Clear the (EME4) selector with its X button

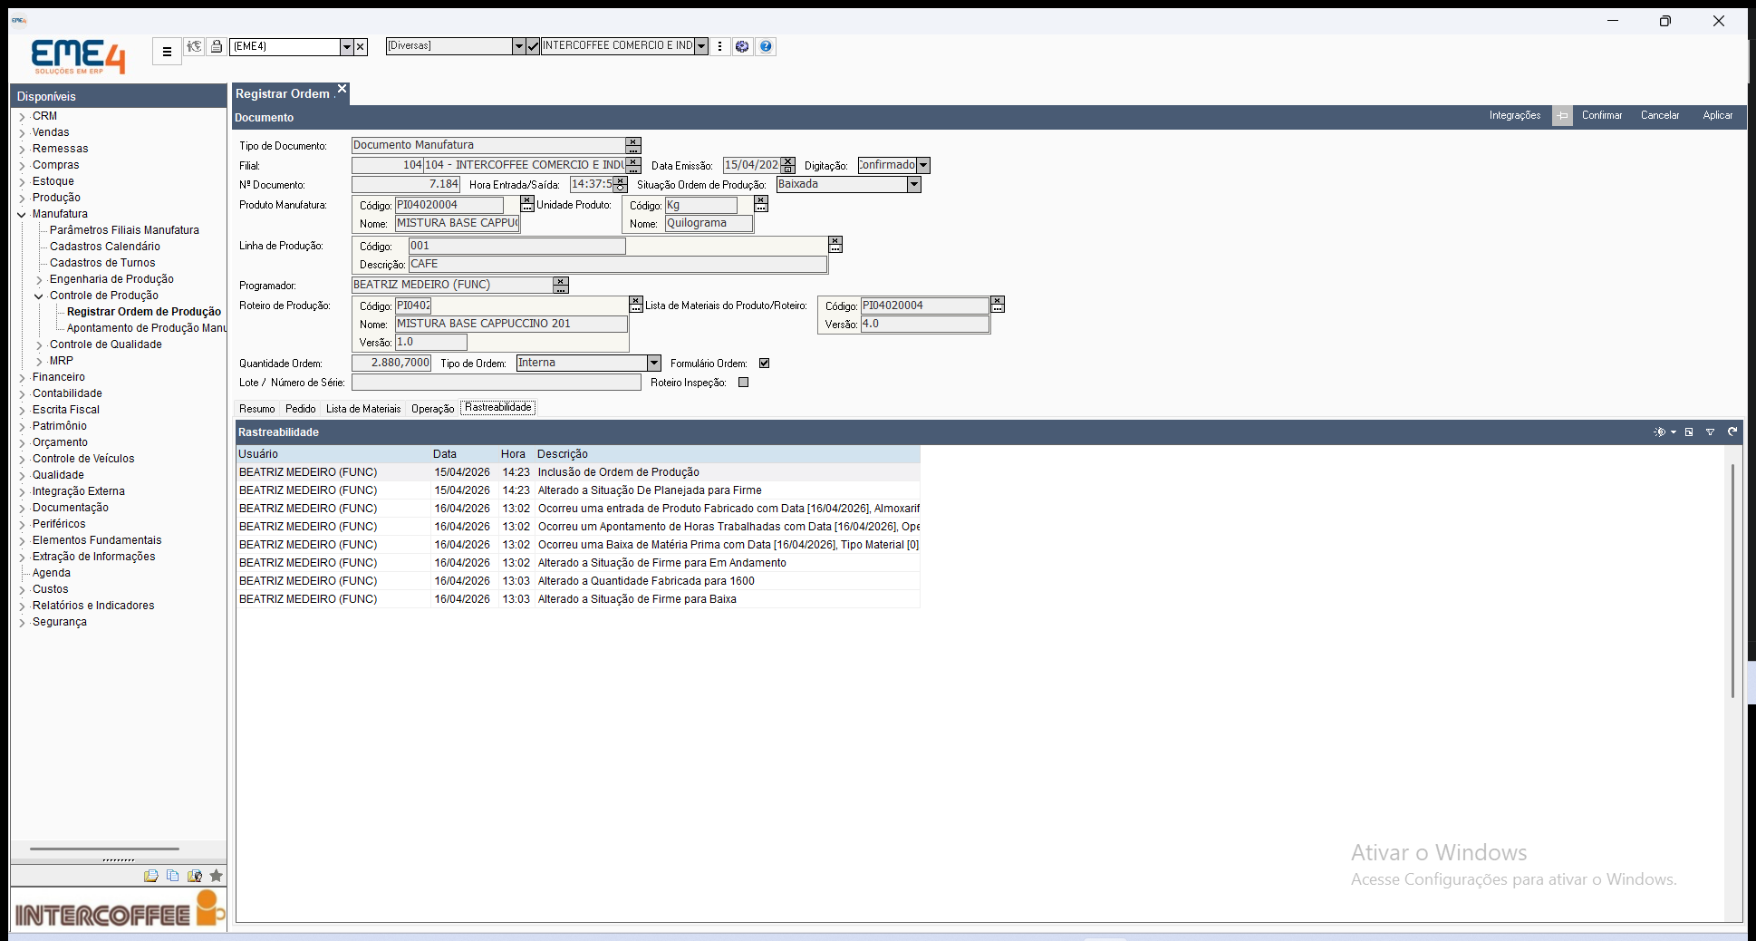click(x=361, y=46)
